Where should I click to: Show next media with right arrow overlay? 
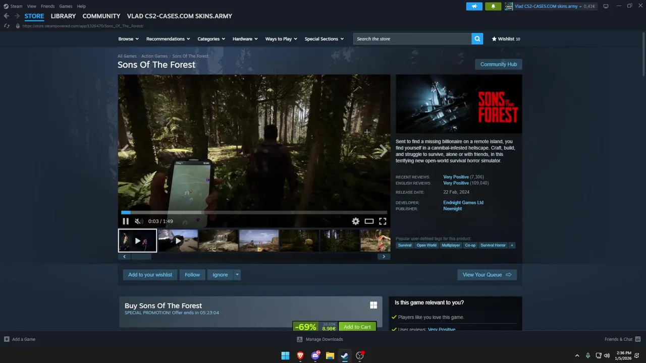383,150
